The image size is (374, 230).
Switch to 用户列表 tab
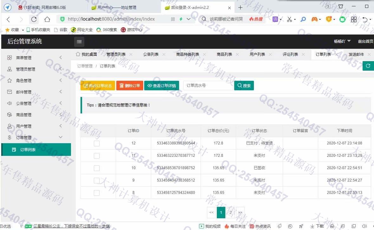[257, 54]
